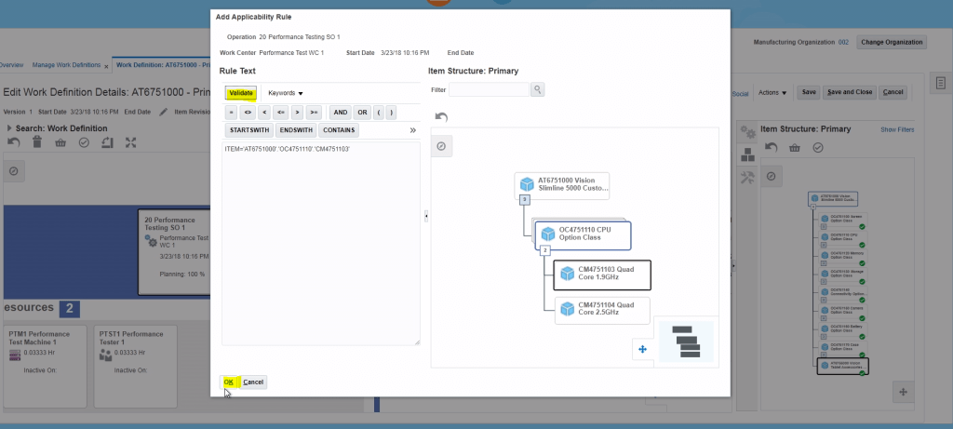This screenshot has width=953, height=429.
Task: Click the pan control icon in diagram
Action: pyautogui.click(x=641, y=349)
